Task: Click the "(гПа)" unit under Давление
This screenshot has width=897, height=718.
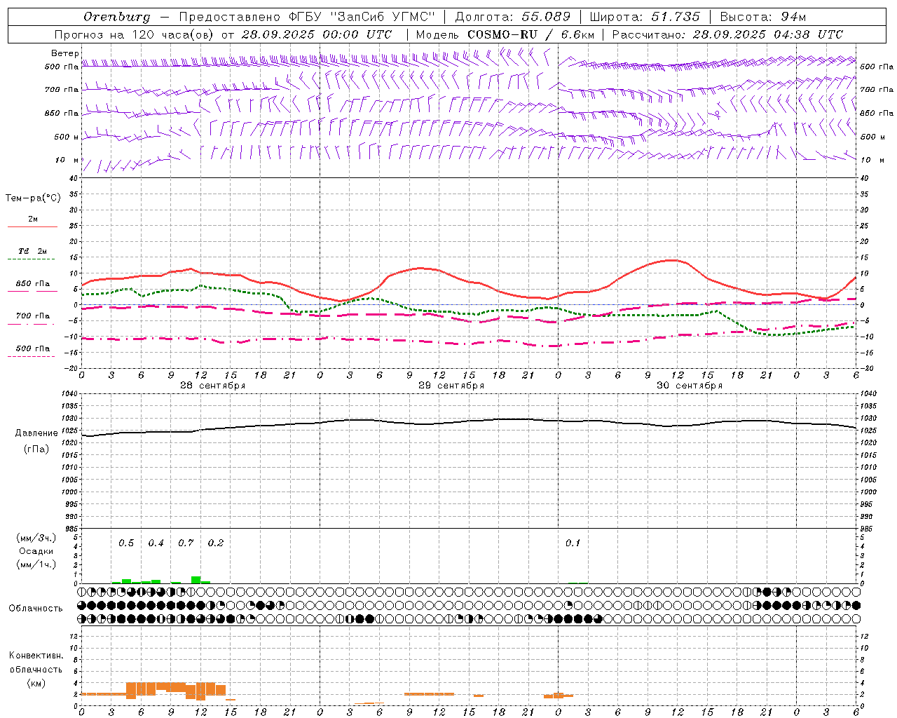Action: point(36,449)
